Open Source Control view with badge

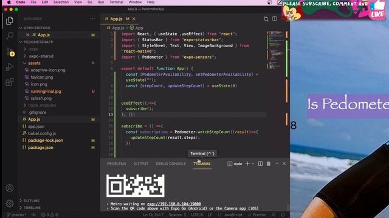coord(10,51)
